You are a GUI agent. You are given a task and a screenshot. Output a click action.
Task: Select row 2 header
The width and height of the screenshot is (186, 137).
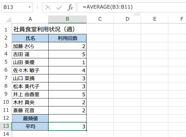coord(6,38)
